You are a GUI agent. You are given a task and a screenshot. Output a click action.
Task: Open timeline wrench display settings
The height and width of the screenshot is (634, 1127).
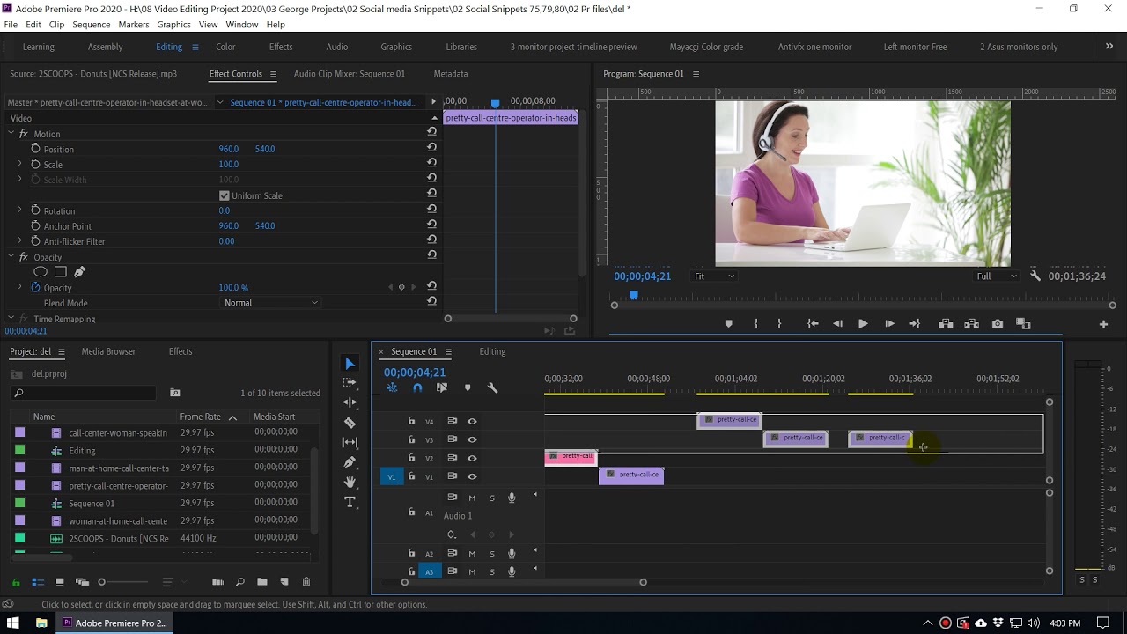(x=492, y=388)
